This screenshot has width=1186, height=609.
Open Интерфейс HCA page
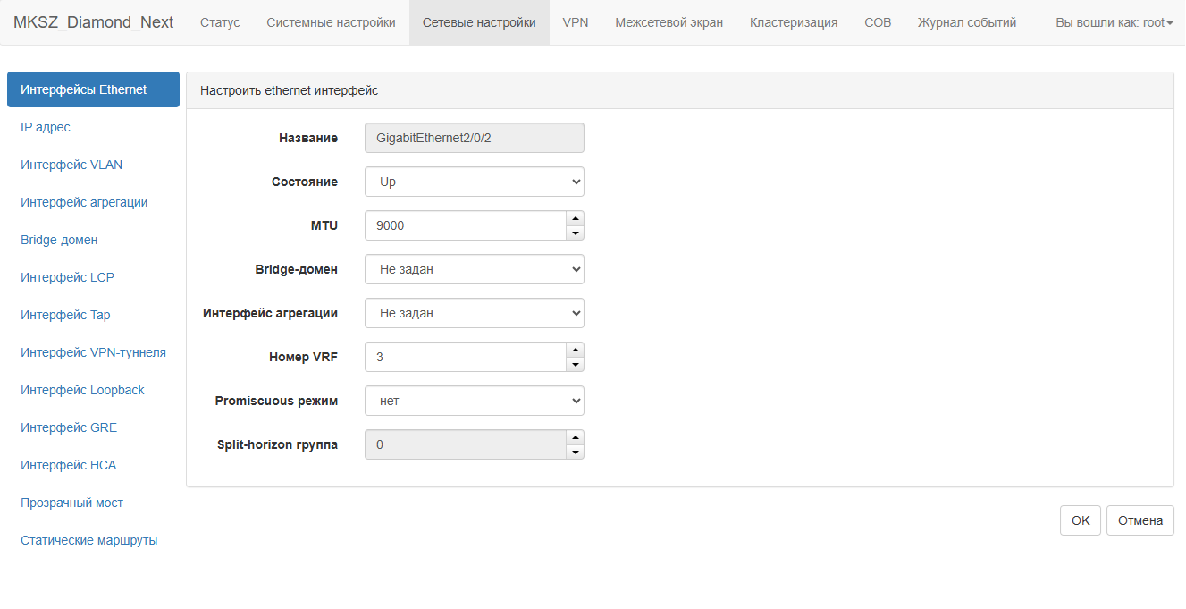93,465
